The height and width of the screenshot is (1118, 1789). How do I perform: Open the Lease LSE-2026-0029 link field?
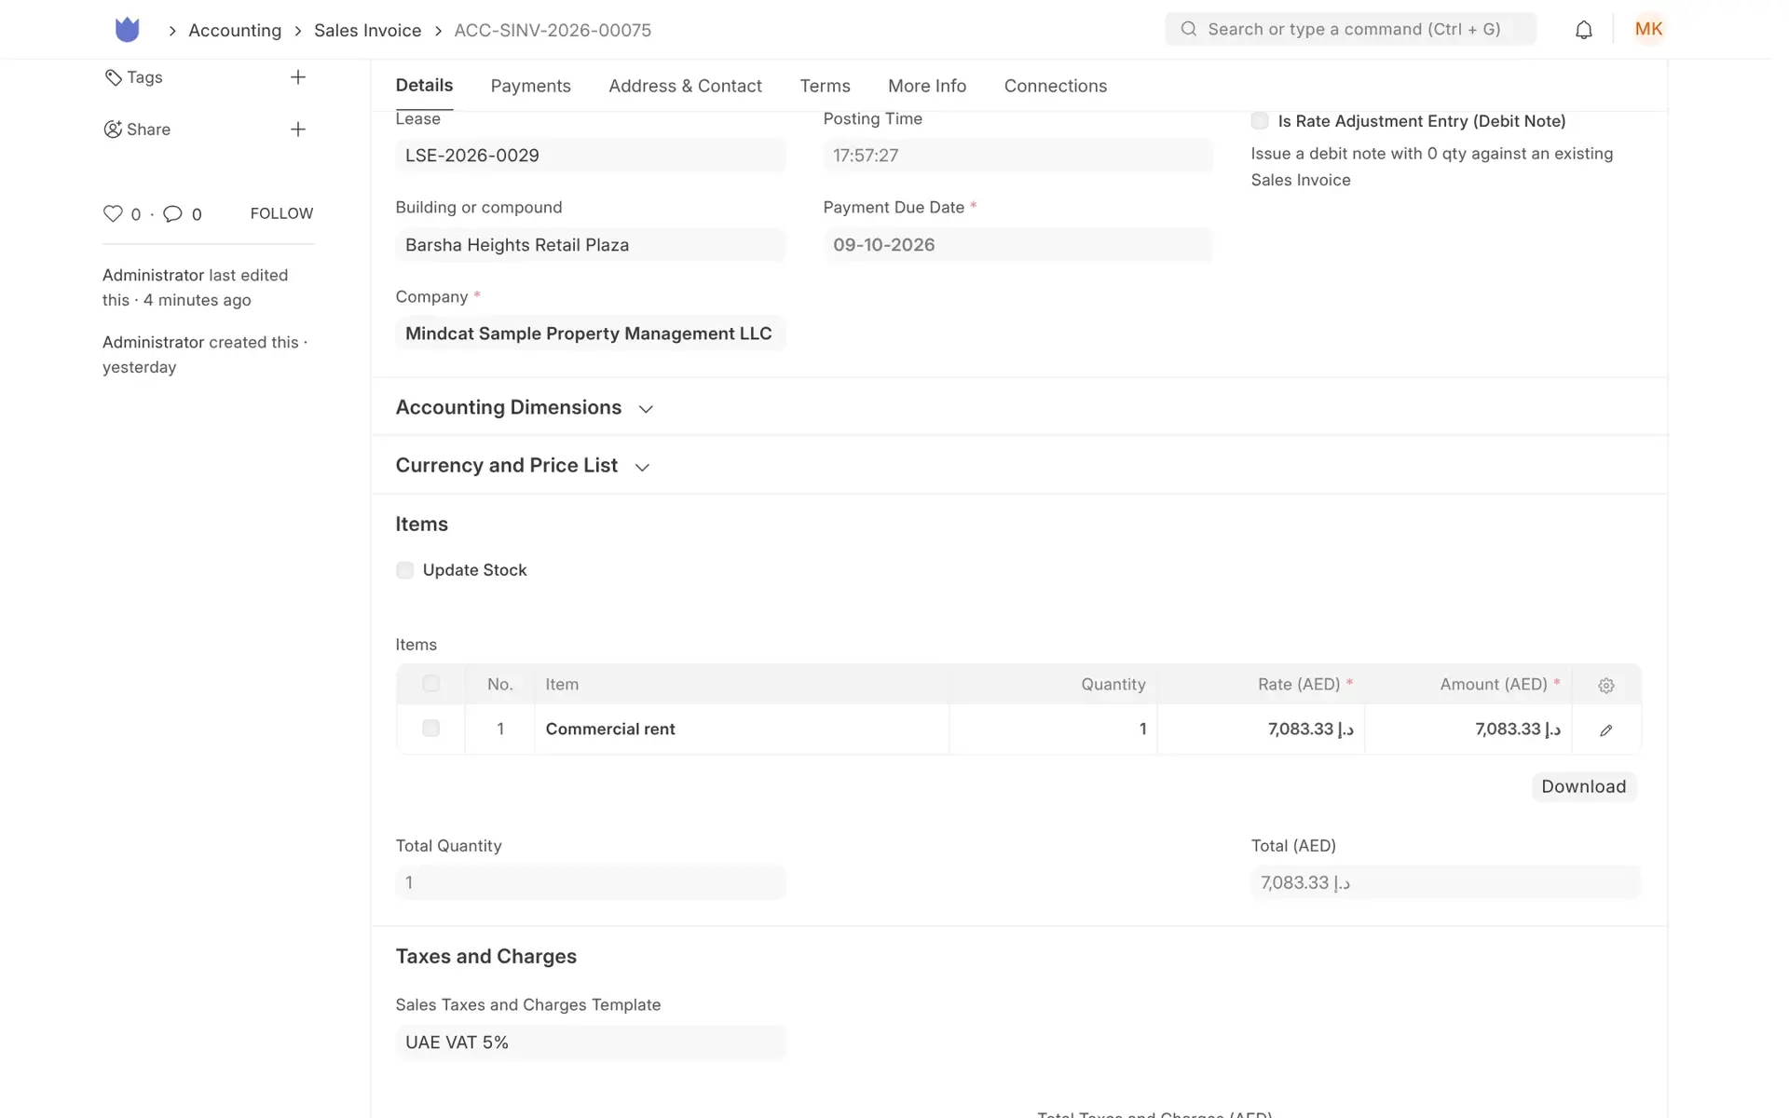click(591, 156)
